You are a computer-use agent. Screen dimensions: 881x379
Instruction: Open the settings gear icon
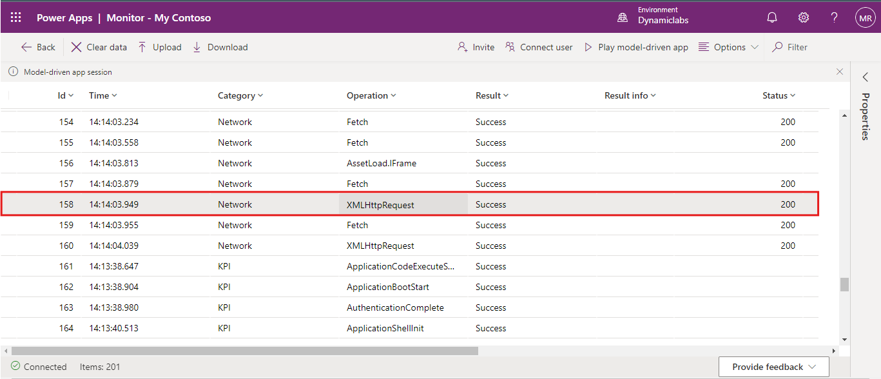(x=804, y=17)
